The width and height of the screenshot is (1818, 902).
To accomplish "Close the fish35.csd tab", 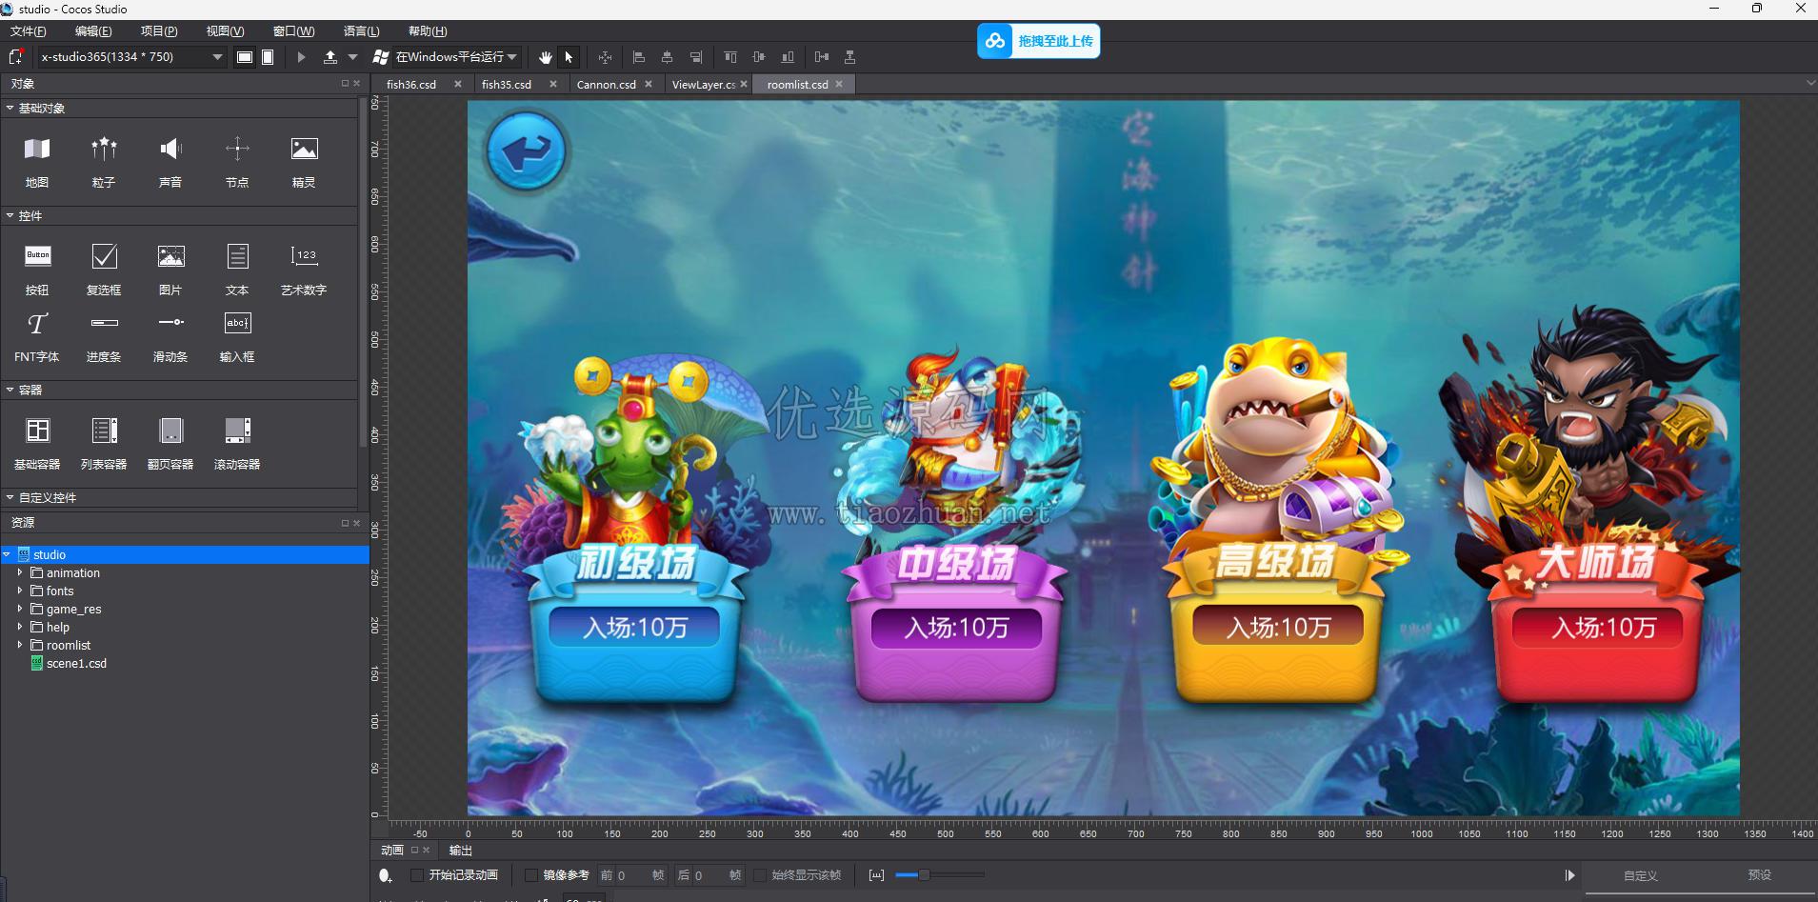I will coord(553,84).
